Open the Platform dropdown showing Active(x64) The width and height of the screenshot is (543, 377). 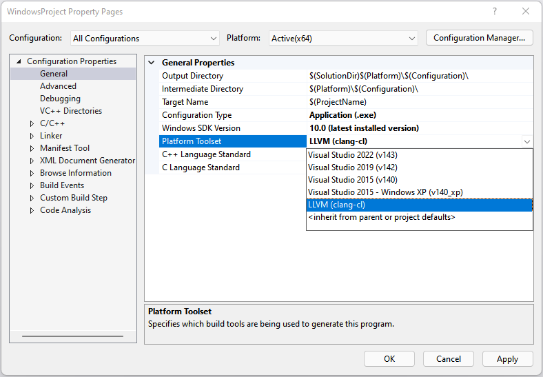[x=343, y=38]
